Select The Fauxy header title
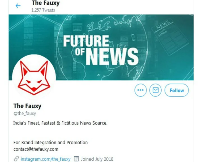Image resolution: width=202 pixels, height=162 pixels. (46, 3)
